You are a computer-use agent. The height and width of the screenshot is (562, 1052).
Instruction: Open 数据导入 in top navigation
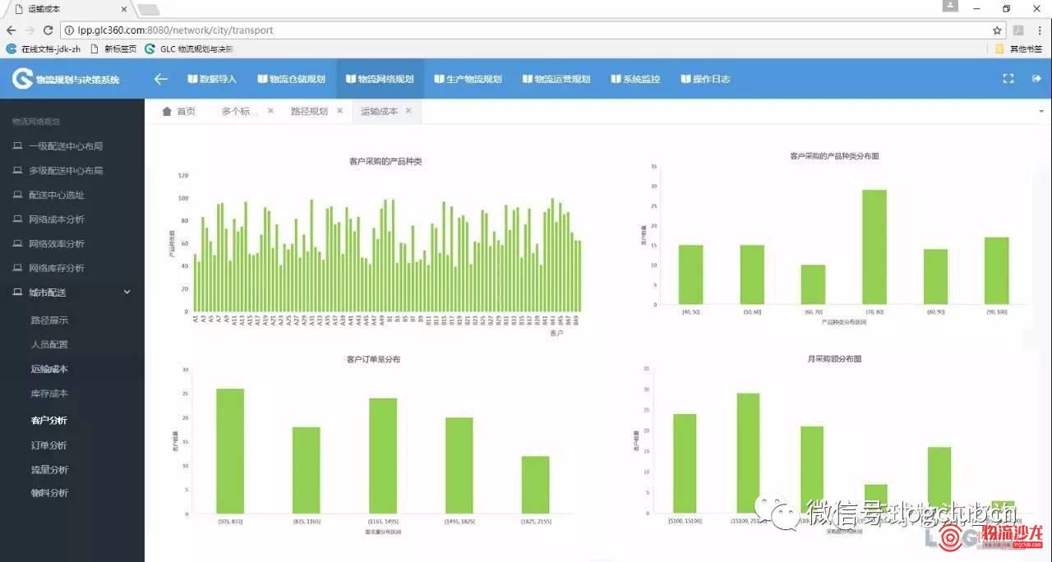point(212,79)
